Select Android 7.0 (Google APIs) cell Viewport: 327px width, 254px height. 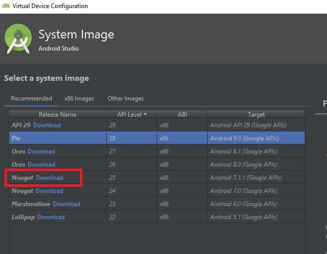click(x=256, y=191)
